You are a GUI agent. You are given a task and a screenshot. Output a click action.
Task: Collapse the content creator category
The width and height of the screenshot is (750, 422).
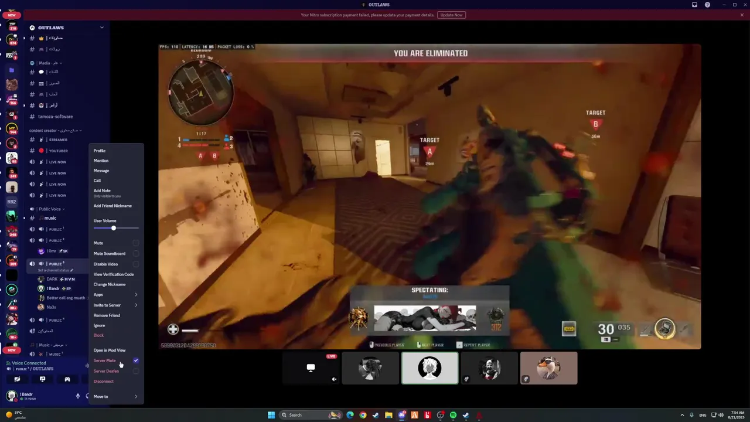tap(55, 130)
